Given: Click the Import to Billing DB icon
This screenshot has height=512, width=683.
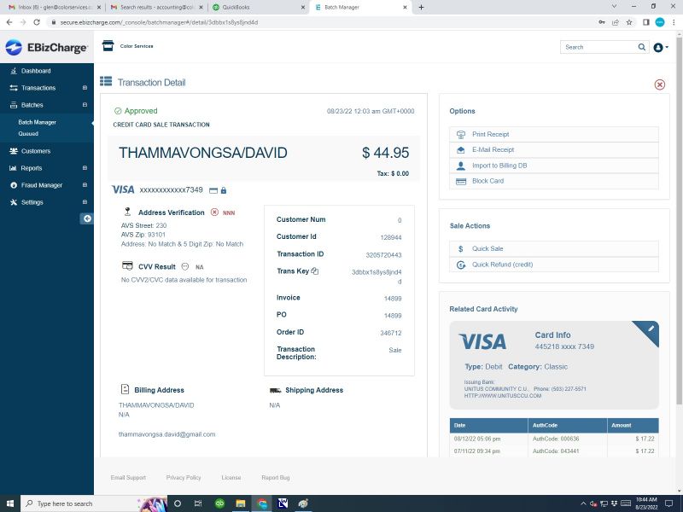Looking at the screenshot, I should coord(461,166).
